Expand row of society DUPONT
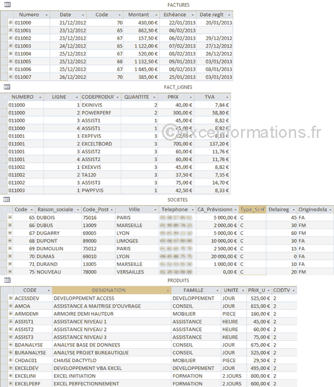The width and height of the screenshot is (334, 387). click(9, 240)
